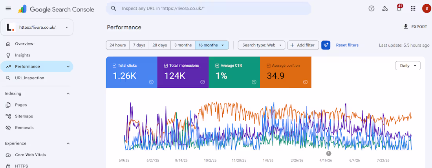The image size is (432, 168).
Task: Select the 28 days range tab
Action: pyautogui.click(x=160, y=45)
